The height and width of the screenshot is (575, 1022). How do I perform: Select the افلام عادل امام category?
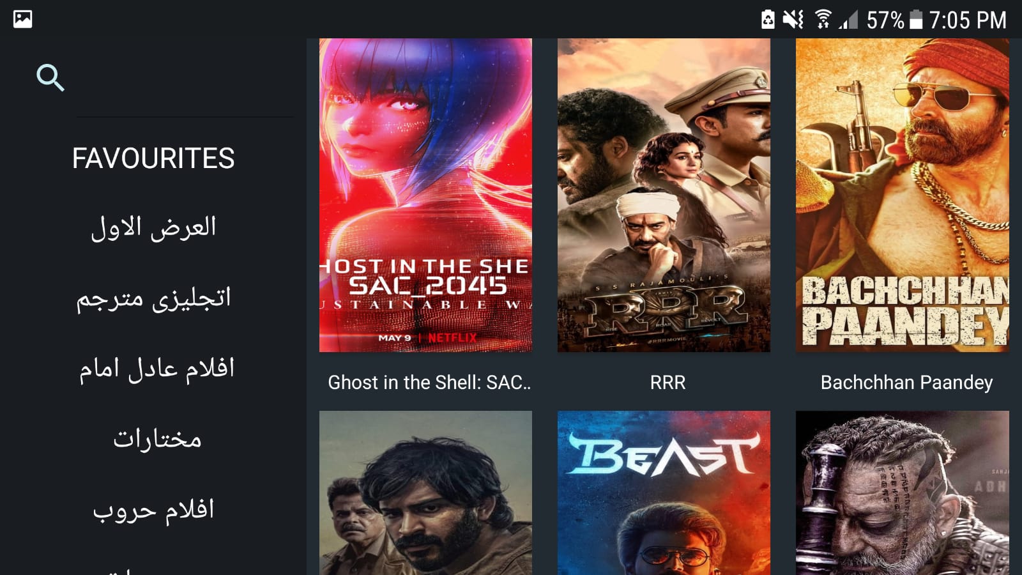[x=156, y=369]
